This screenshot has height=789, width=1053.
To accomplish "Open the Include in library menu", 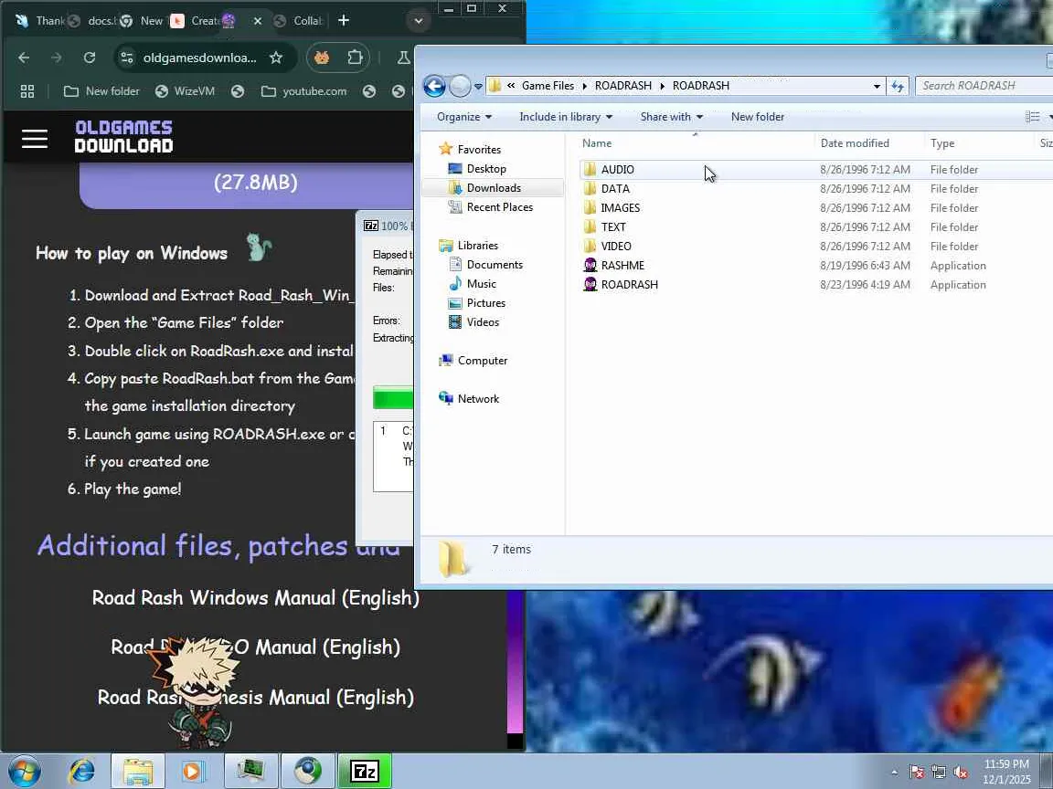I will click(x=566, y=117).
